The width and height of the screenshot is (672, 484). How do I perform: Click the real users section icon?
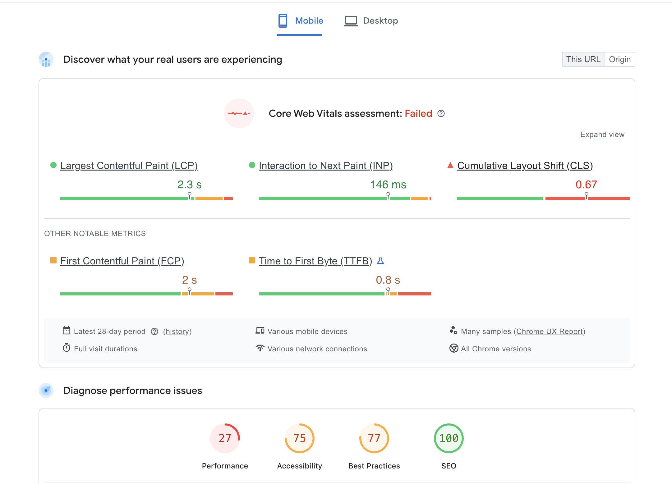pyautogui.click(x=46, y=59)
